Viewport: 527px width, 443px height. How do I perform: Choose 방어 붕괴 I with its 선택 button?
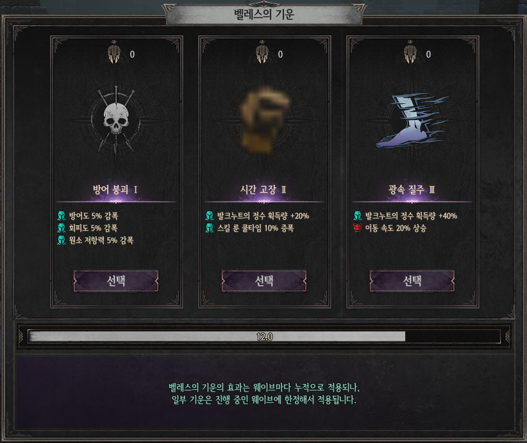[116, 281]
